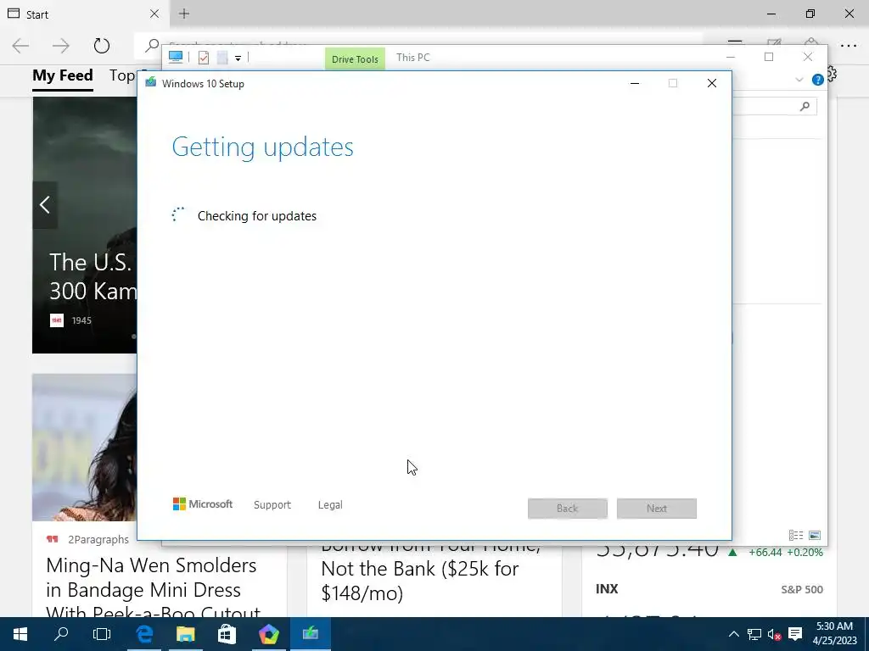Open the colorful pentagon taskbar app
869x651 pixels.
pyautogui.click(x=269, y=634)
